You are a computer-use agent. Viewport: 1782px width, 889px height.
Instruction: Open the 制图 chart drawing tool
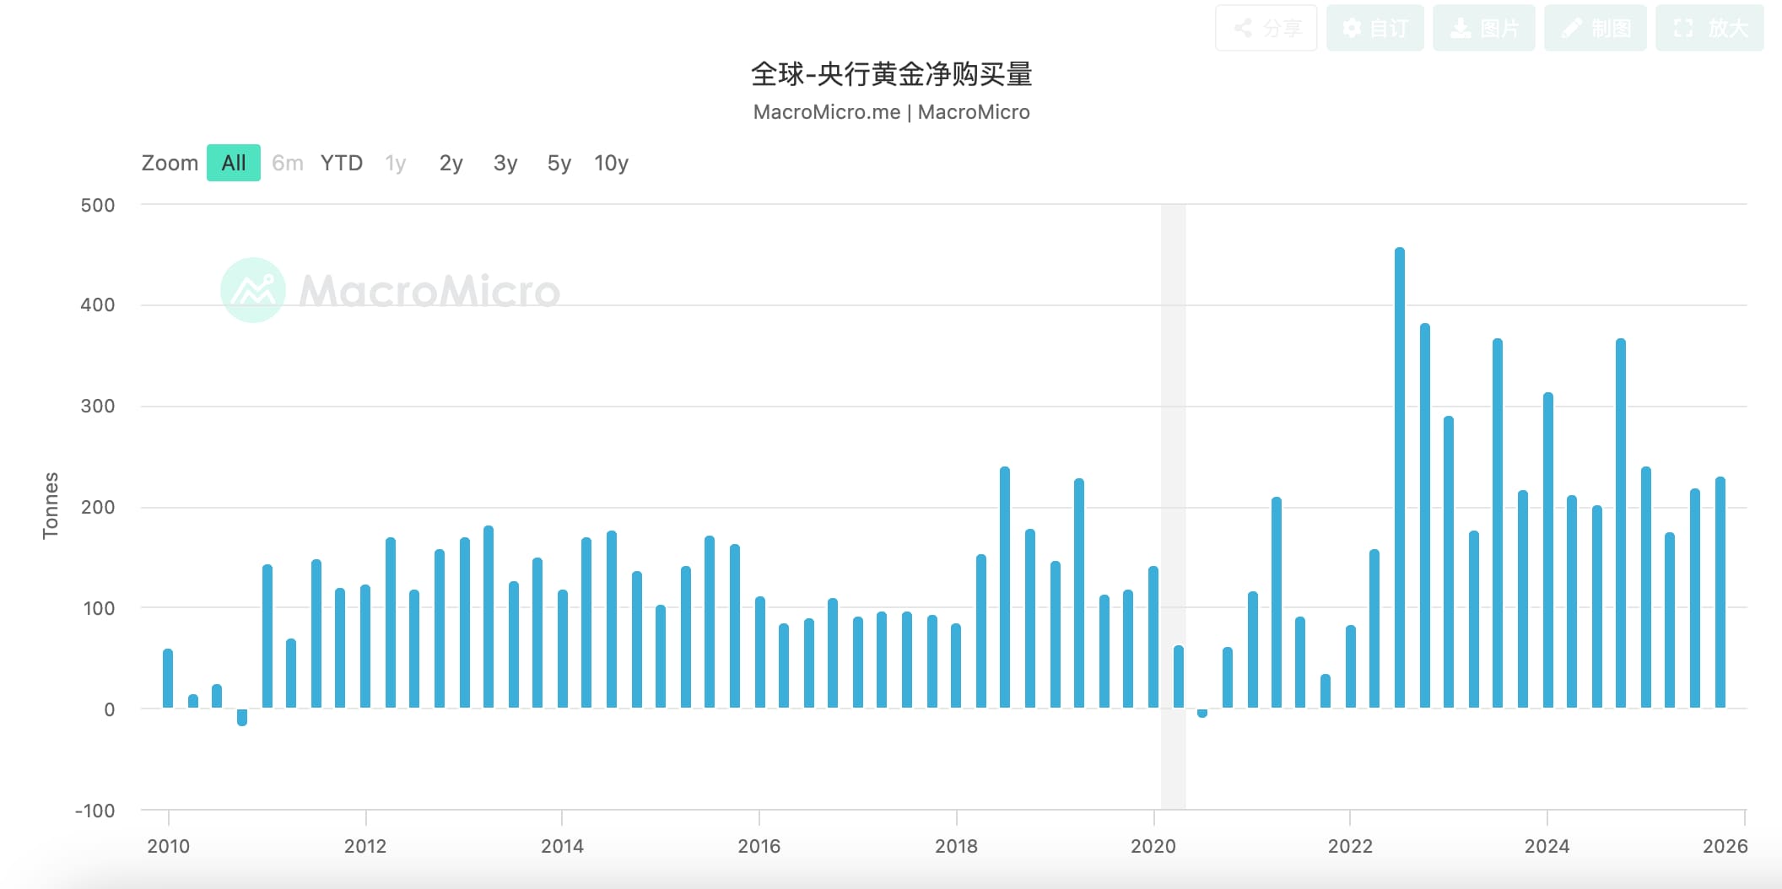coord(1595,28)
